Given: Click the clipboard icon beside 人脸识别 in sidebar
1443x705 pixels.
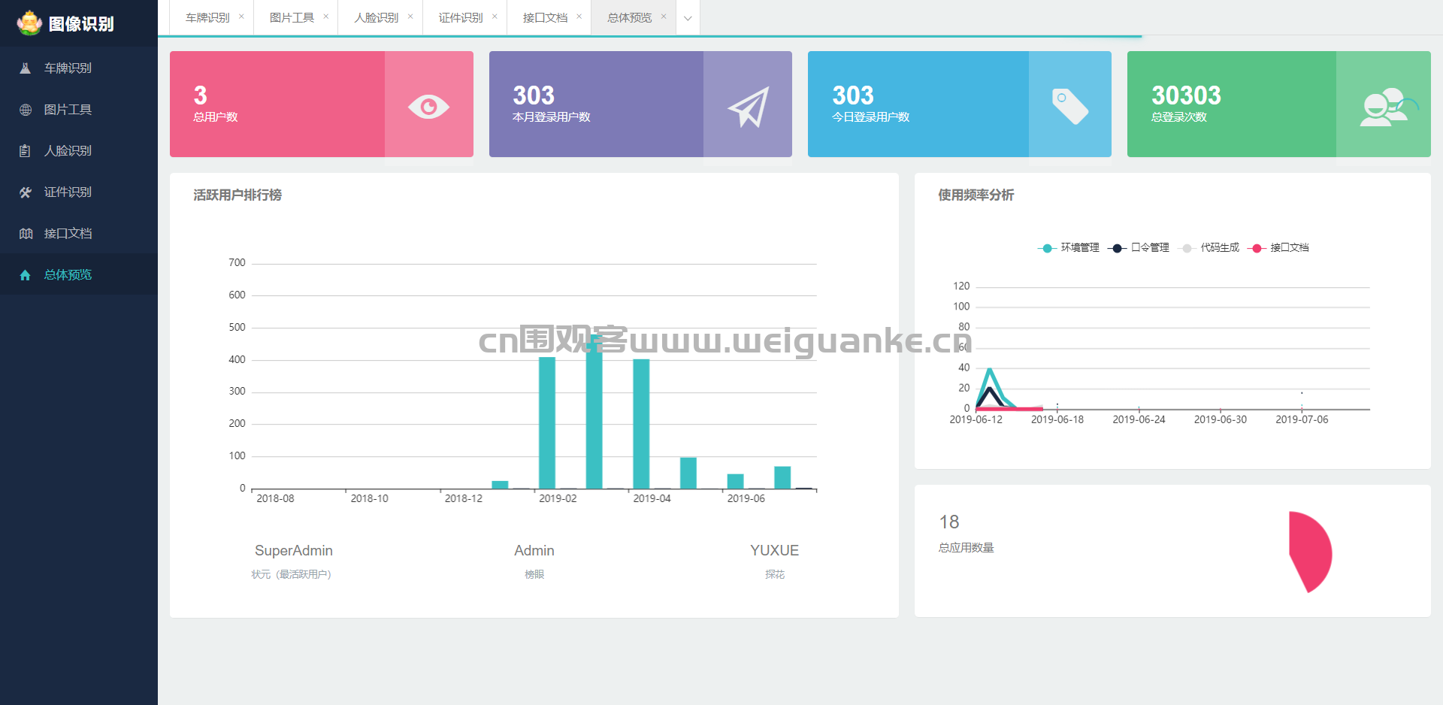Looking at the screenshot, I should 26,151.
